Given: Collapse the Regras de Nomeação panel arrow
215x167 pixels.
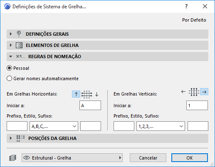Looking at the screenshot, I should coord(10,56).
